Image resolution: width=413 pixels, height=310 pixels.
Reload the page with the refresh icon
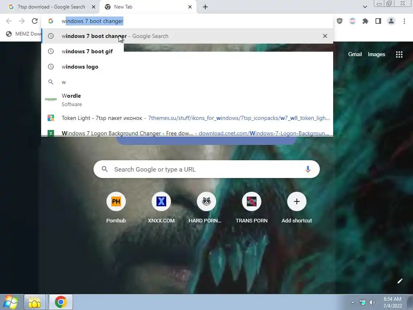35,21
